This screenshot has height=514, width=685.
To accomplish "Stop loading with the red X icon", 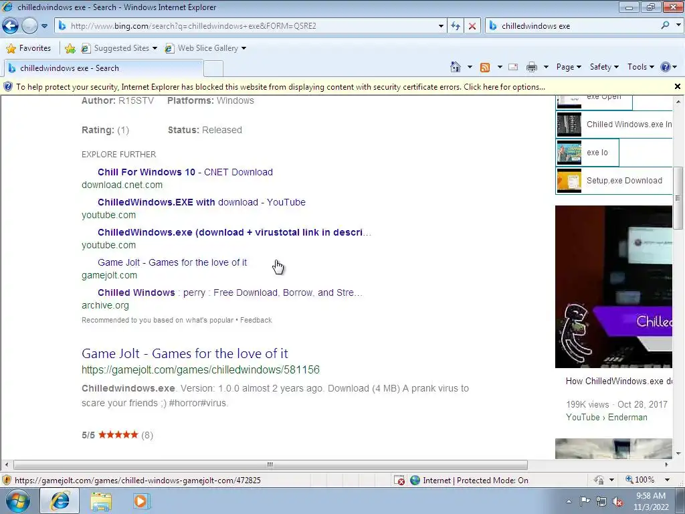I will pos(472,26).
